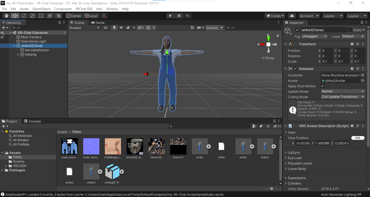This screenshot has height=197, width=370.
Task: Toggle scene effects icon
Action: [128, 28]
